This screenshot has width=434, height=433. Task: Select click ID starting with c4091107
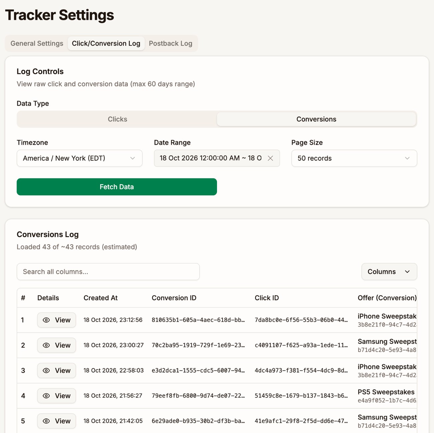301,345
